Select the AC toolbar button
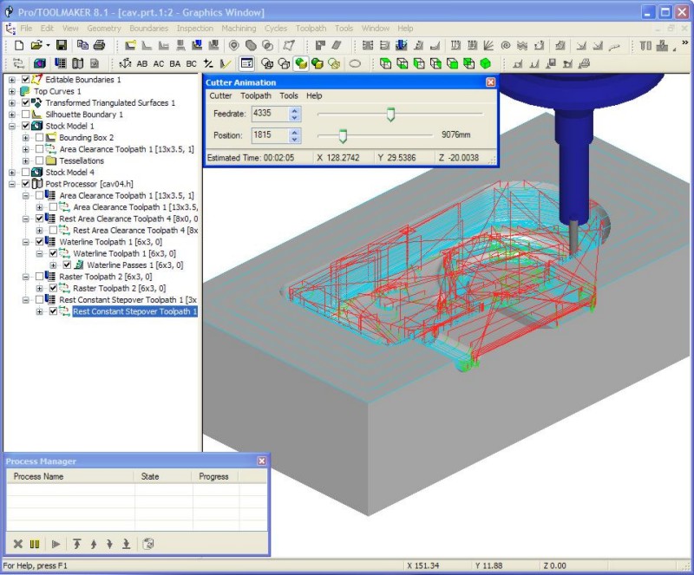The width and height of the screenshot is (694, 575). (159, 64)
